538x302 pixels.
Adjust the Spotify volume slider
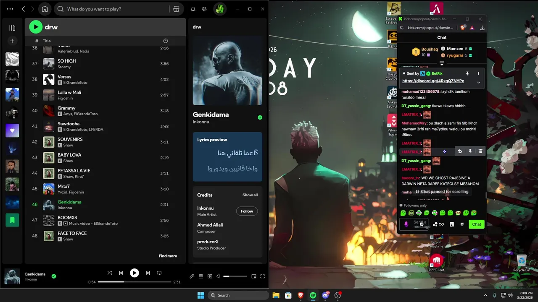pyautogui.click(x=235, y=276)
